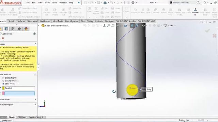Open the Options gear dropdown arrow
This screenshot has height=122, width=218.
[x=136, y=3]
